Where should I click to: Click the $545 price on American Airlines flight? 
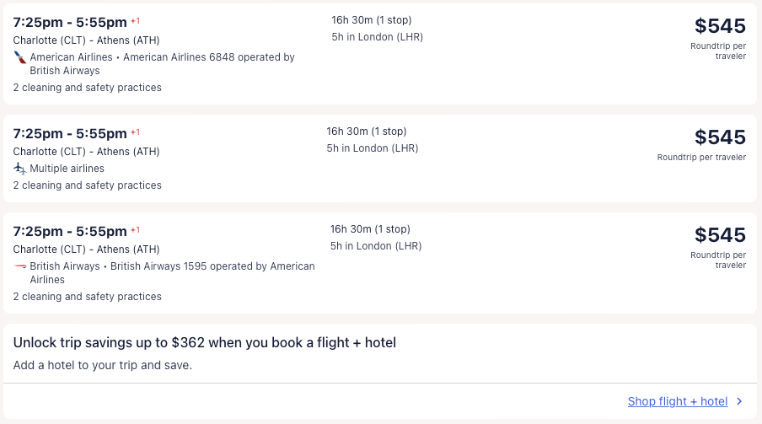[720, 26]
